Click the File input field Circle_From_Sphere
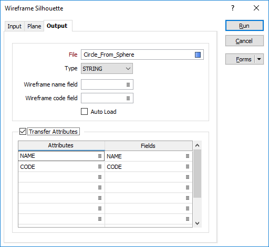Viewport: 269px width, 247px height. (142, 55)
